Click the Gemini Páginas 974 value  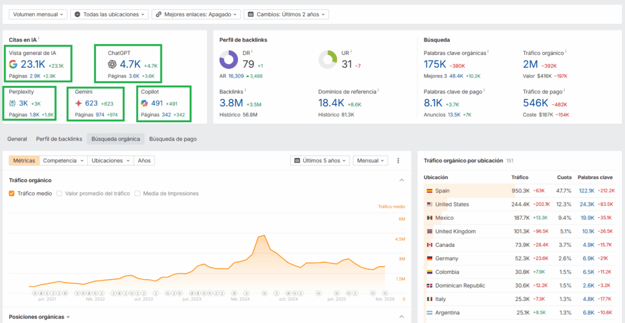(101, 115)
